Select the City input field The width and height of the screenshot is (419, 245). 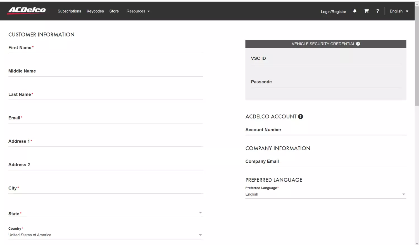(106, 189)
